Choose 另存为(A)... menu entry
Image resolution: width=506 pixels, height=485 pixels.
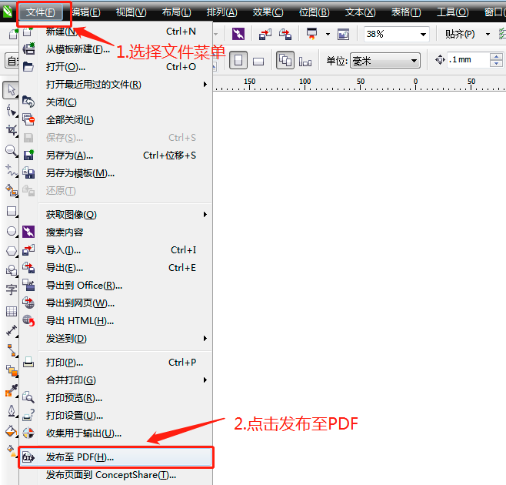click(116, 156)
